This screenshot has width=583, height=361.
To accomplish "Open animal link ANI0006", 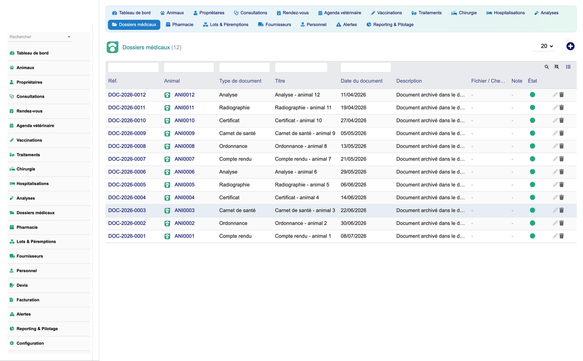I will (x=184, y=172).
